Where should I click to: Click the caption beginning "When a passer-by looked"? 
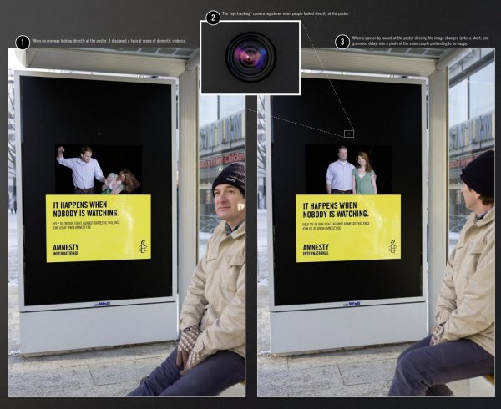coord(421,41)
